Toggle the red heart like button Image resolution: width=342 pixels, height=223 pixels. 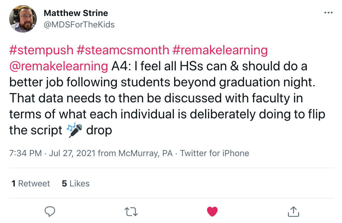[x=212, y=212]
